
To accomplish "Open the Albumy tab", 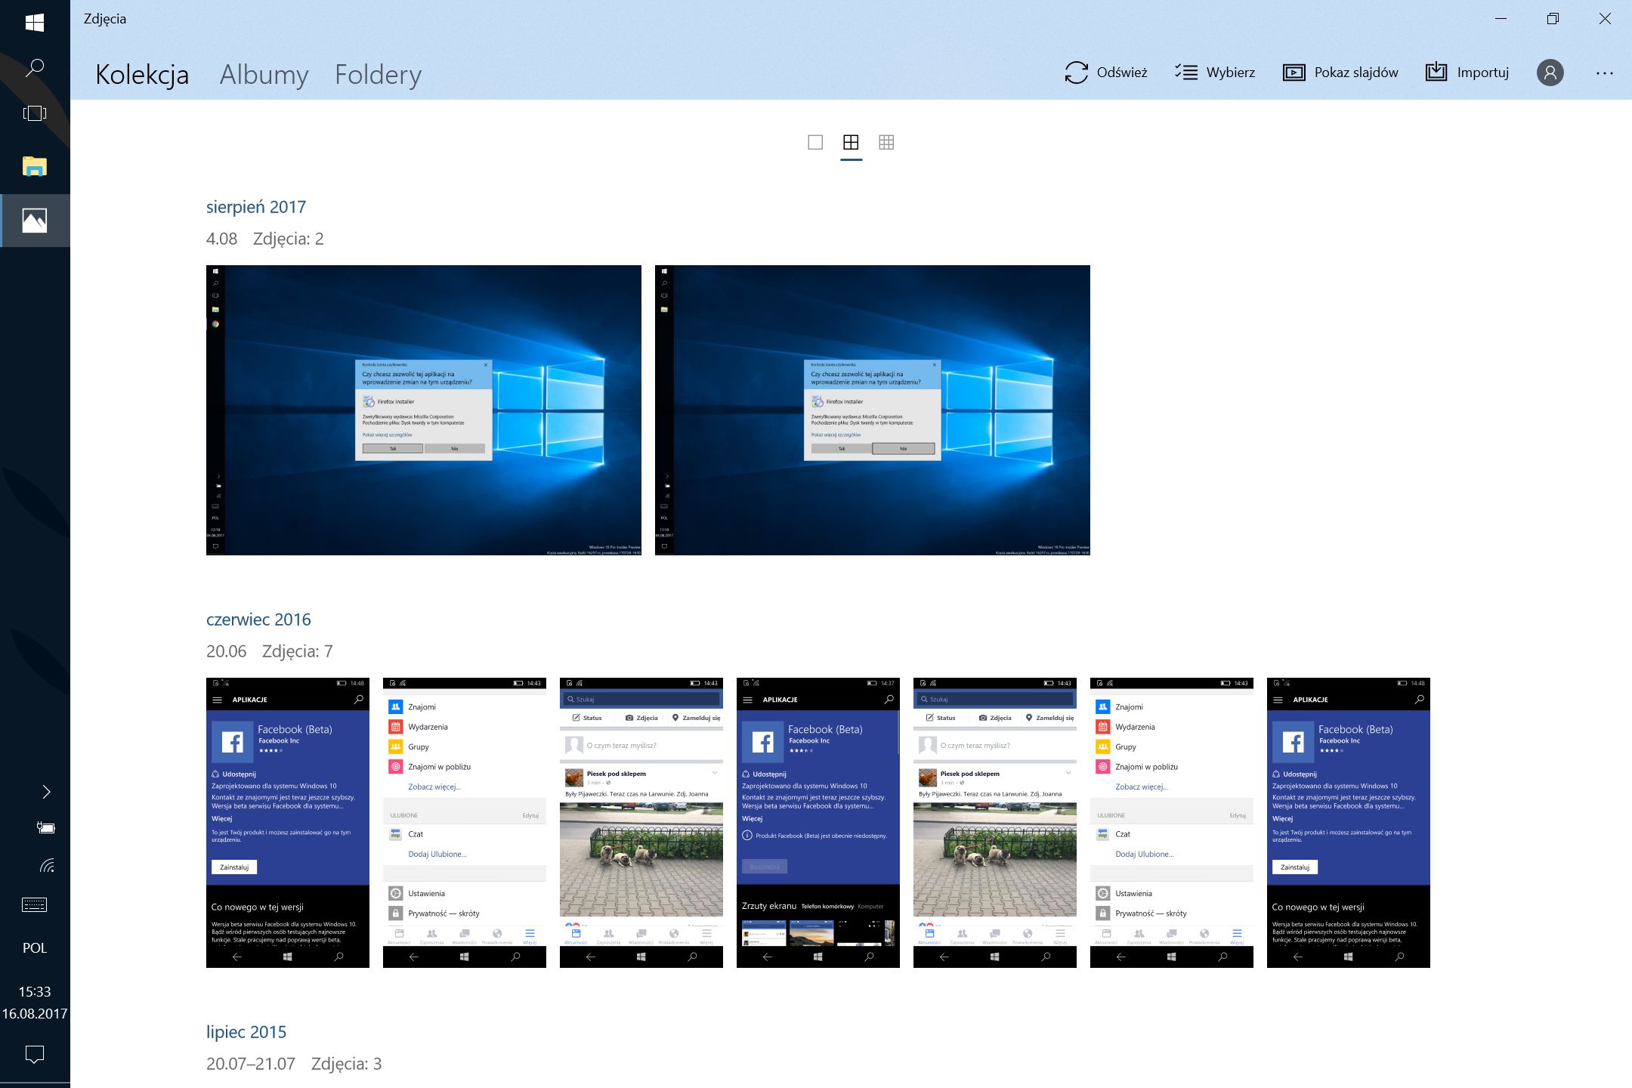I will click(264, 75).
